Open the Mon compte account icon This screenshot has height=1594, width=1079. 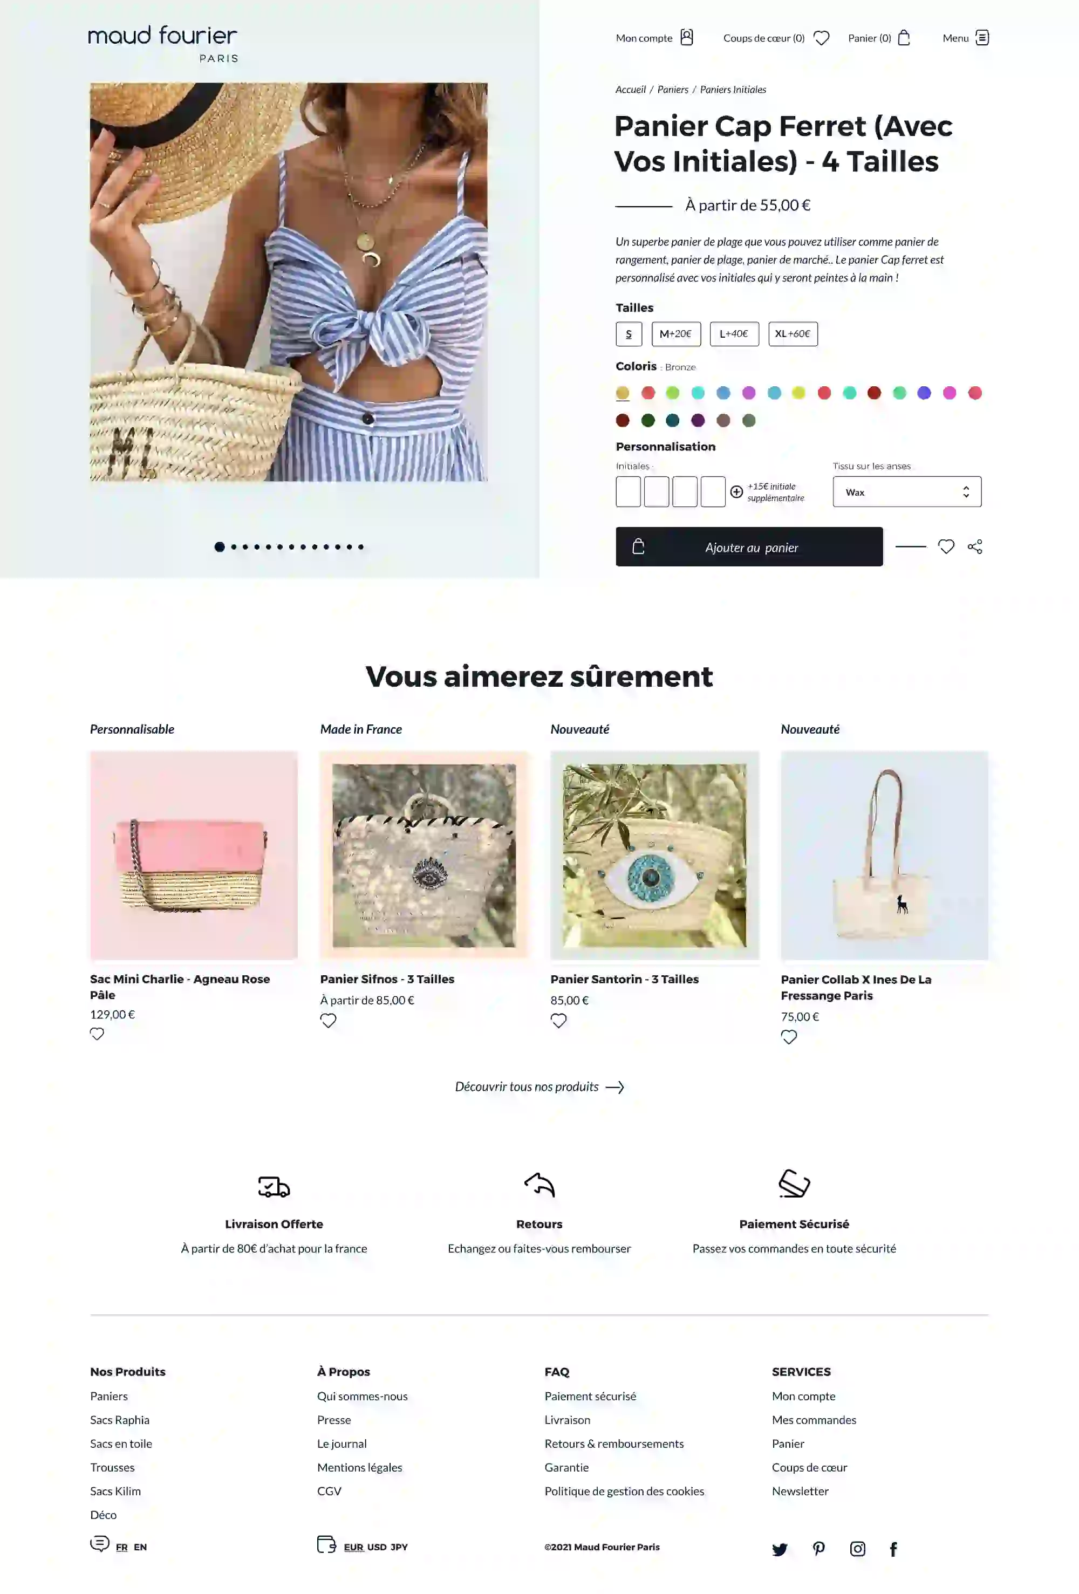[x=687, y=37]
